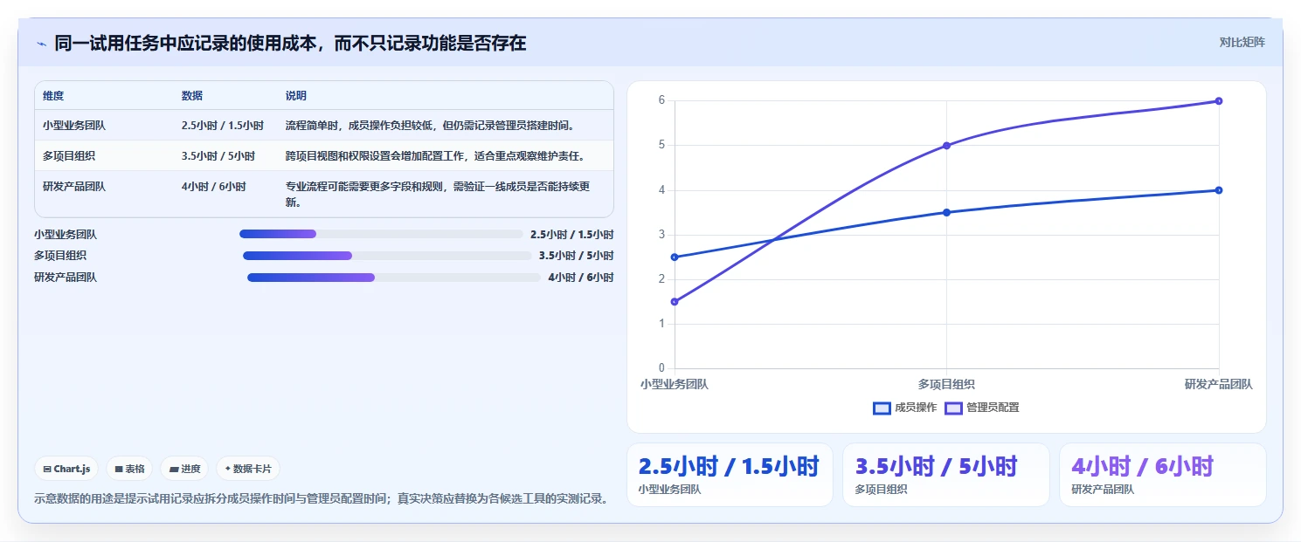Click the 2.5小时 / 1.5小时 value after the progress bar

[x=572, y=235]
